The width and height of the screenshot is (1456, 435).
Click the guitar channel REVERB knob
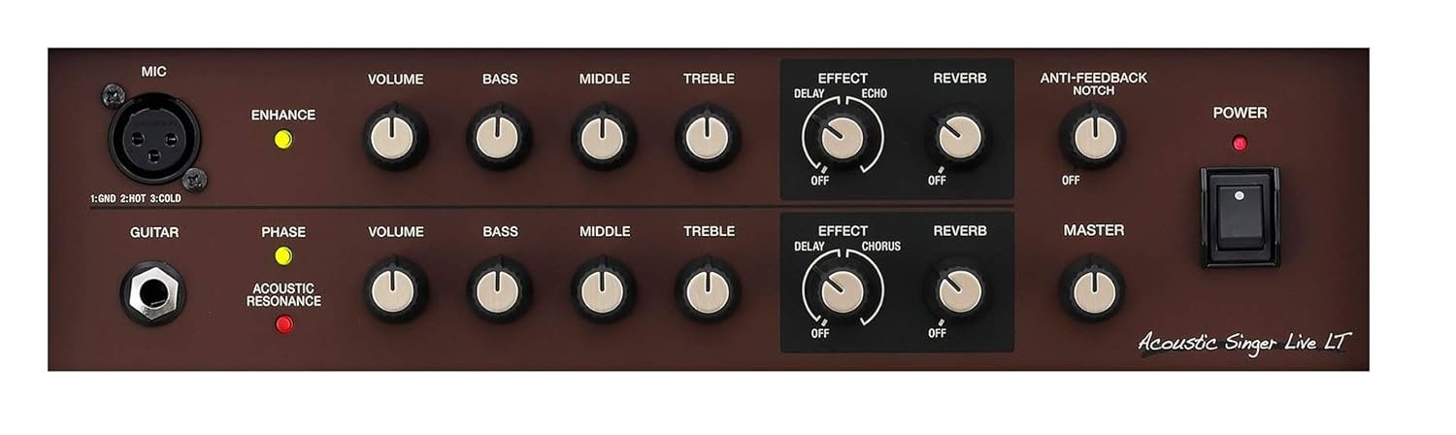(x=959, y=290)
